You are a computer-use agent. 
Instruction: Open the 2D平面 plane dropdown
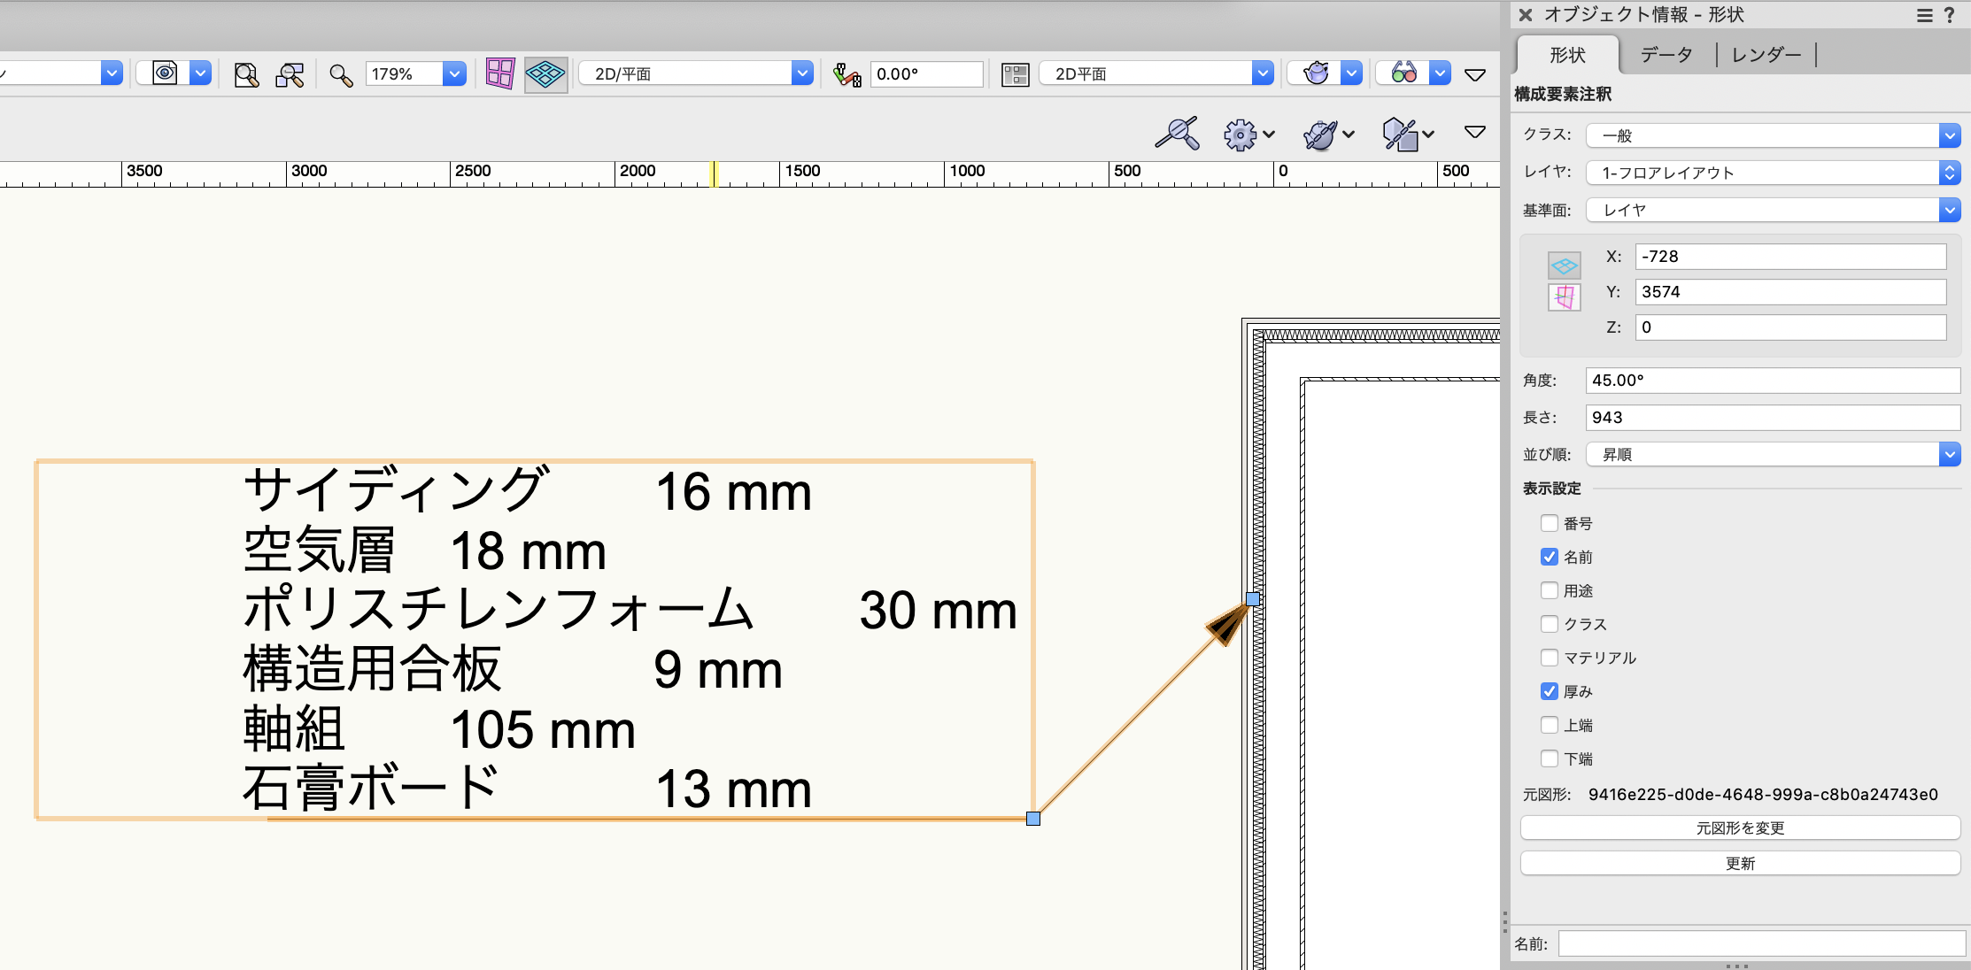pyautogui.click(x=1263, y=73)
